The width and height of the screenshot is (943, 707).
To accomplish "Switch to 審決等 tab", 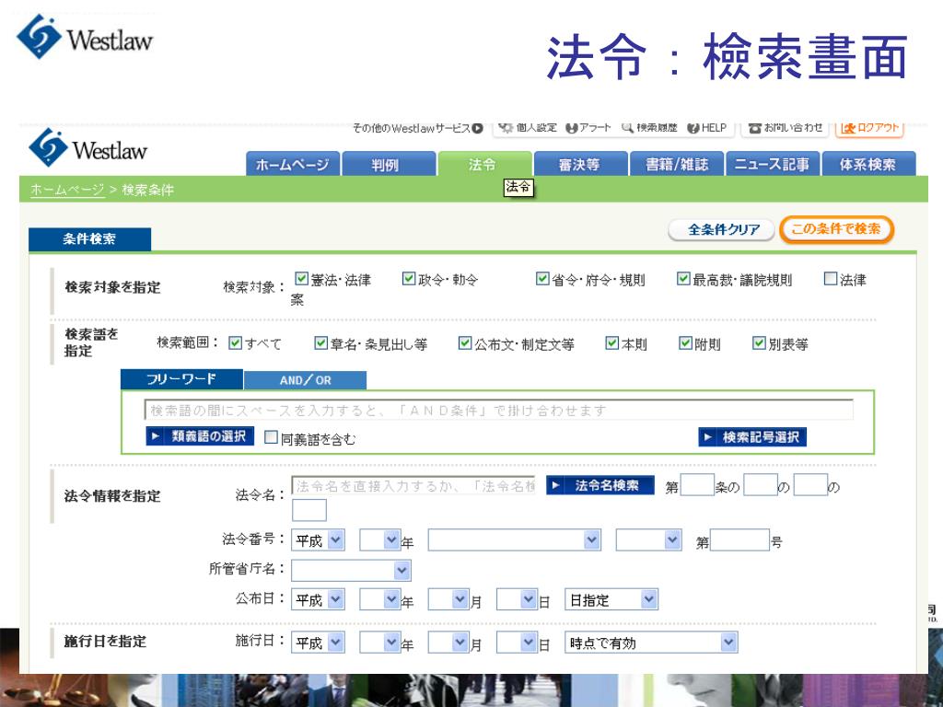I will point(580,164).
